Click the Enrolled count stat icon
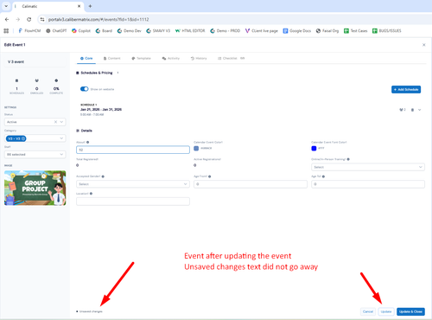 [36, 80]
